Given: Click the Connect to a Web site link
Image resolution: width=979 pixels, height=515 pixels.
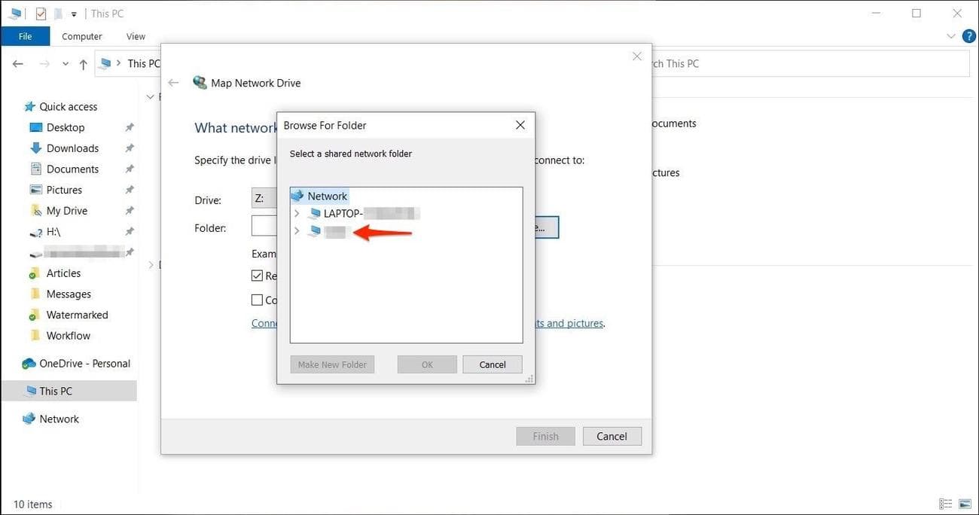Looking at the screenshot, I should coord(265,323).
